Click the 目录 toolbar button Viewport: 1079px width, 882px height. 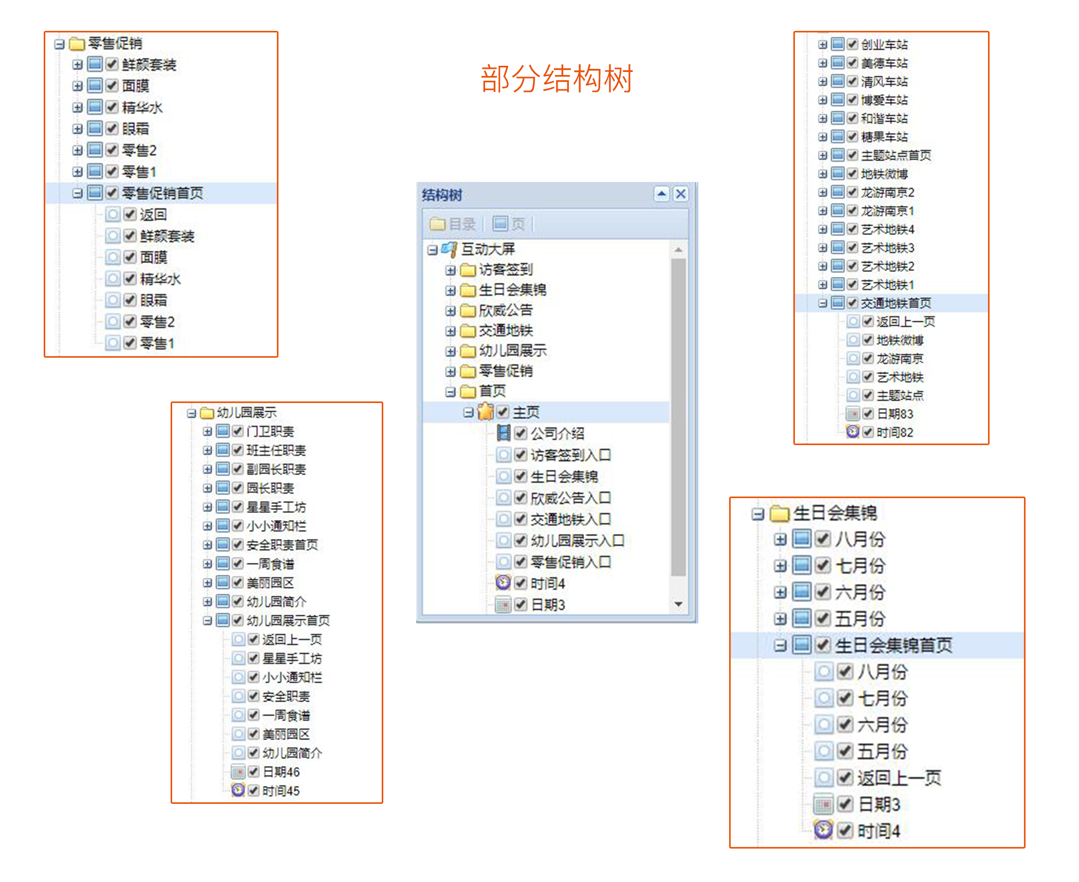[x=453, y=224]
